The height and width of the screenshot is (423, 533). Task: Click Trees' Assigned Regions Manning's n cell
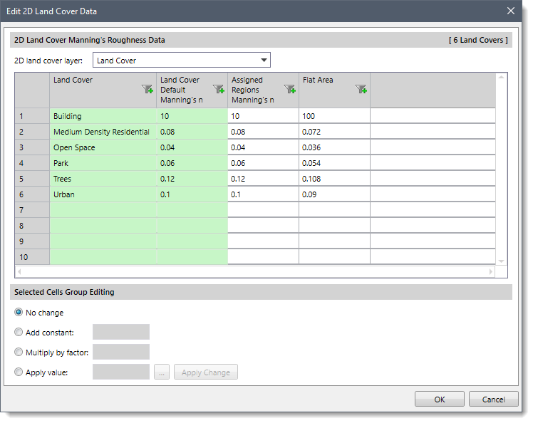pos(263,179)
